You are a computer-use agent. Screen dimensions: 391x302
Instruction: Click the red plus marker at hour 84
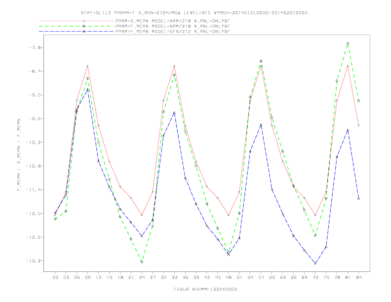pos(358,125)
